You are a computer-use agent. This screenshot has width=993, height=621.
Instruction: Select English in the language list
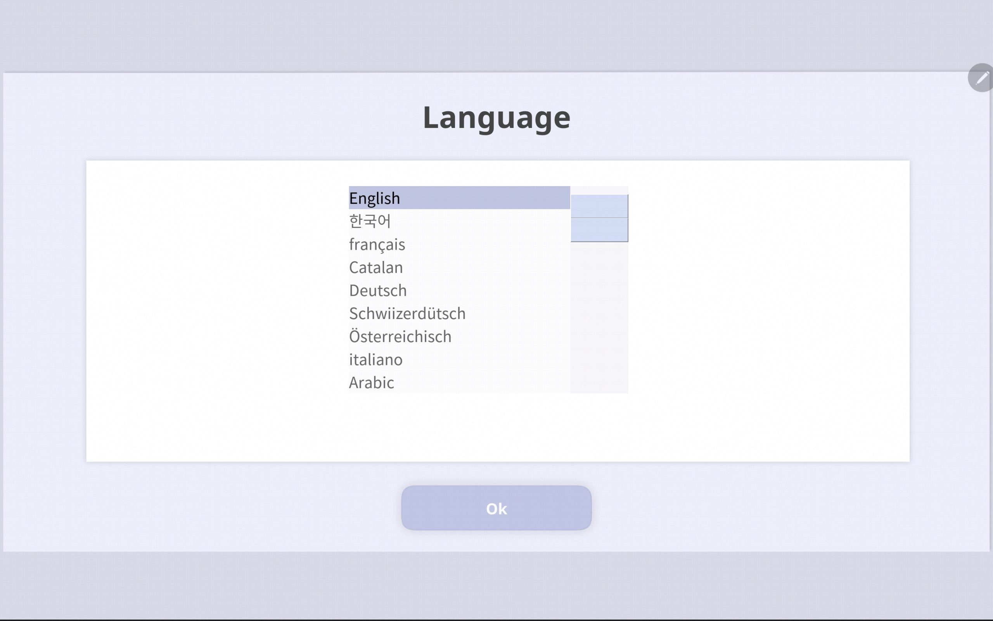[x=374, y=198]
